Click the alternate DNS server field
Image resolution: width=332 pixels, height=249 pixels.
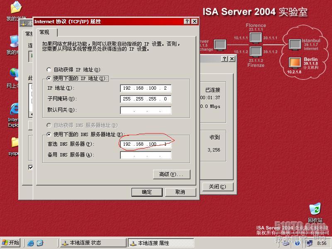click(146, 155)
